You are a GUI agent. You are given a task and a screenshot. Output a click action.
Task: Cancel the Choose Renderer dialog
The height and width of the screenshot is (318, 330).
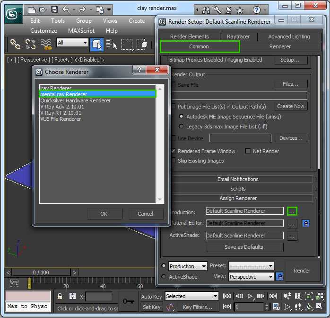(146, 214)
